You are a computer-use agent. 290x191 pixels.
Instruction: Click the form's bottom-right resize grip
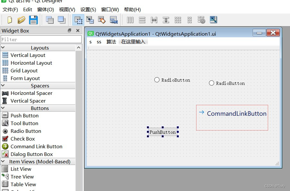(x=277, y=164)
